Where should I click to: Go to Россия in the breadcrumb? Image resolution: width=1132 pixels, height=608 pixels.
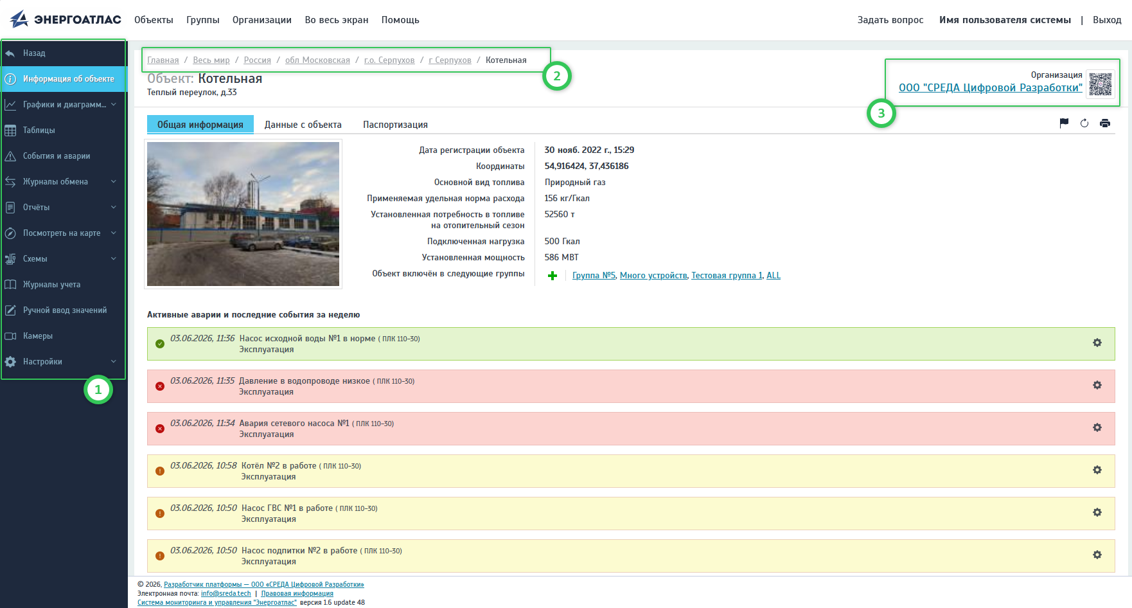pyautogui.click(x=258, y=60)
